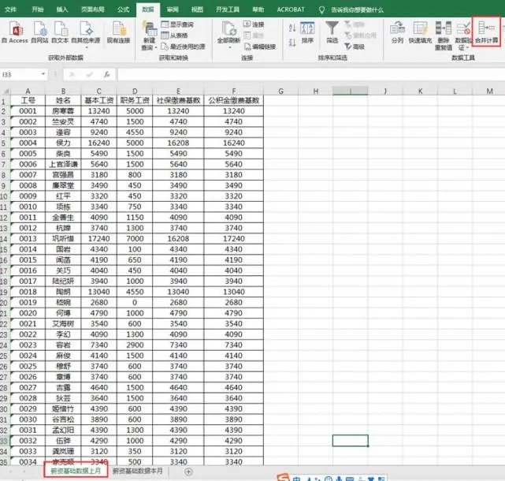Click the 连接 connections icon
505x481 pixels.
(x=254, y=24)
